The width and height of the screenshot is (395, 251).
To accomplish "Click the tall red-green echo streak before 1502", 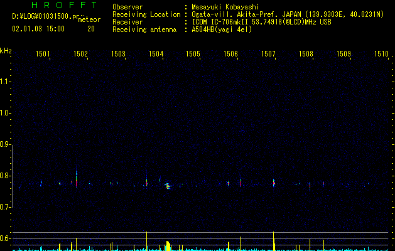I will (76, 179).
